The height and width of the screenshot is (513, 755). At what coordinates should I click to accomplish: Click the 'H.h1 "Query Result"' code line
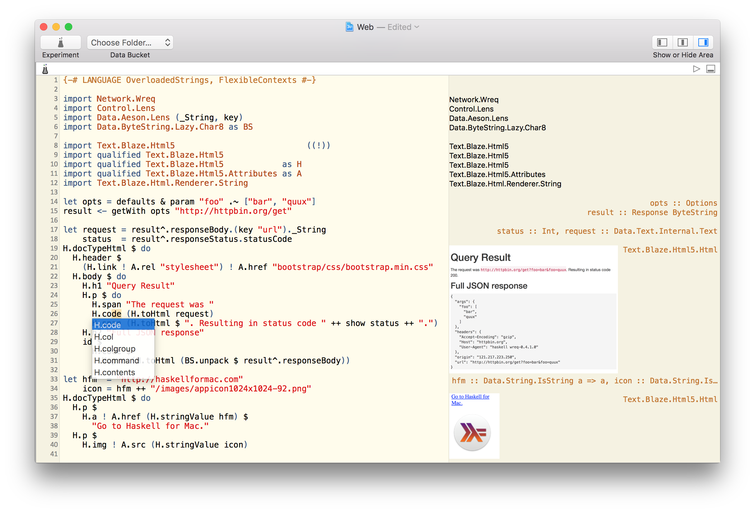pyautogui.click(x=128, y=286)
